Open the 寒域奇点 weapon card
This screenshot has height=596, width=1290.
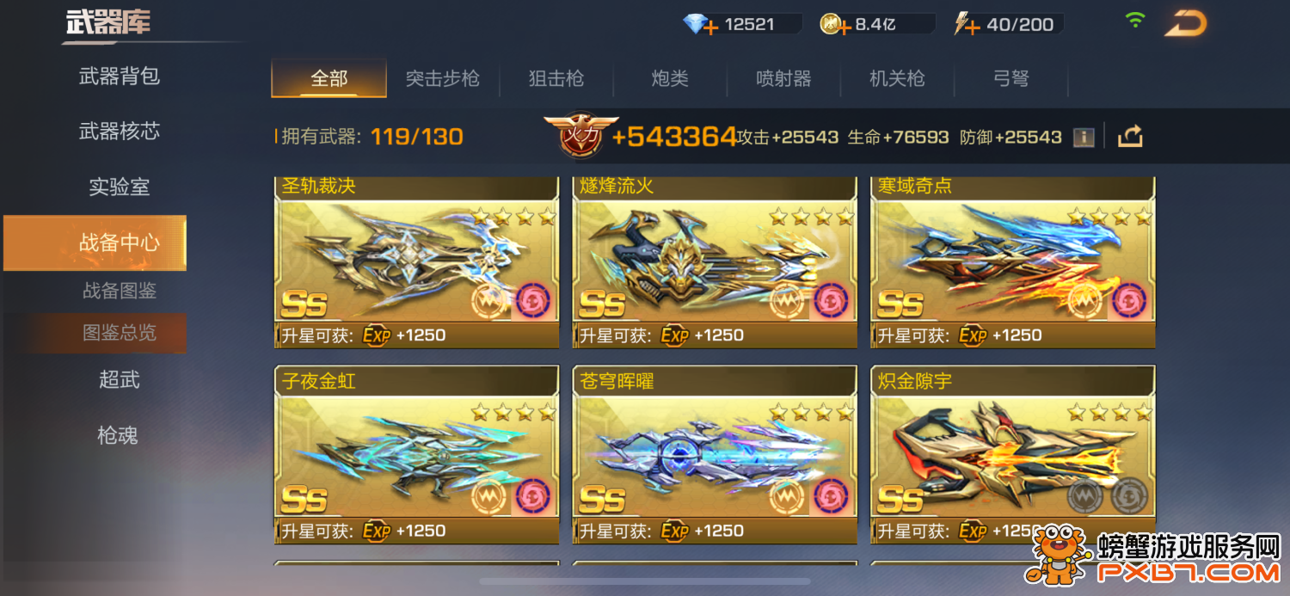click(x=1013, y=261)
